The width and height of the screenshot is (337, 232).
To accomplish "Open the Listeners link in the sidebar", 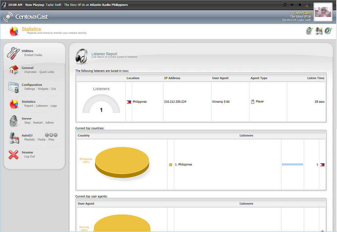I will pos(42,106).
